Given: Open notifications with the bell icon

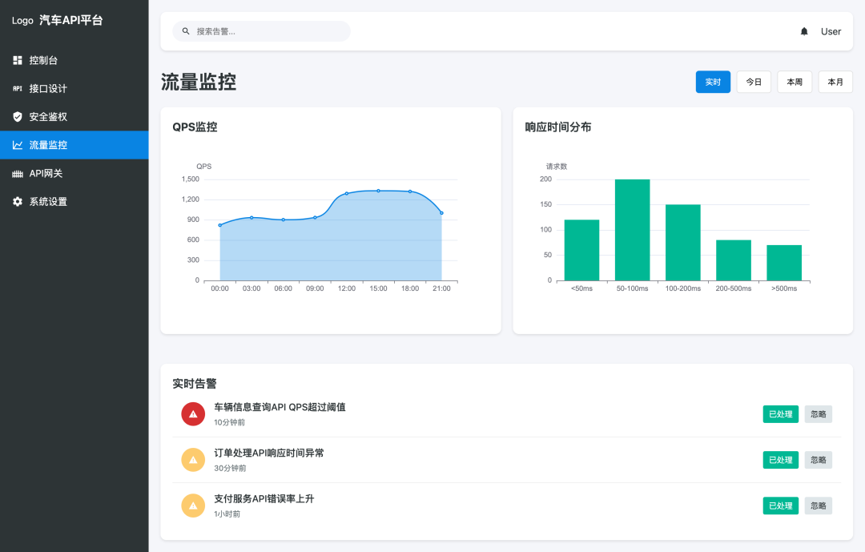Looking at the screenshot, I should [x=804, y=31].
